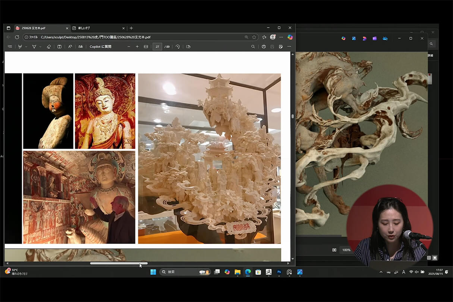
Task: Refresh the browser page
Action: [17, 37]
